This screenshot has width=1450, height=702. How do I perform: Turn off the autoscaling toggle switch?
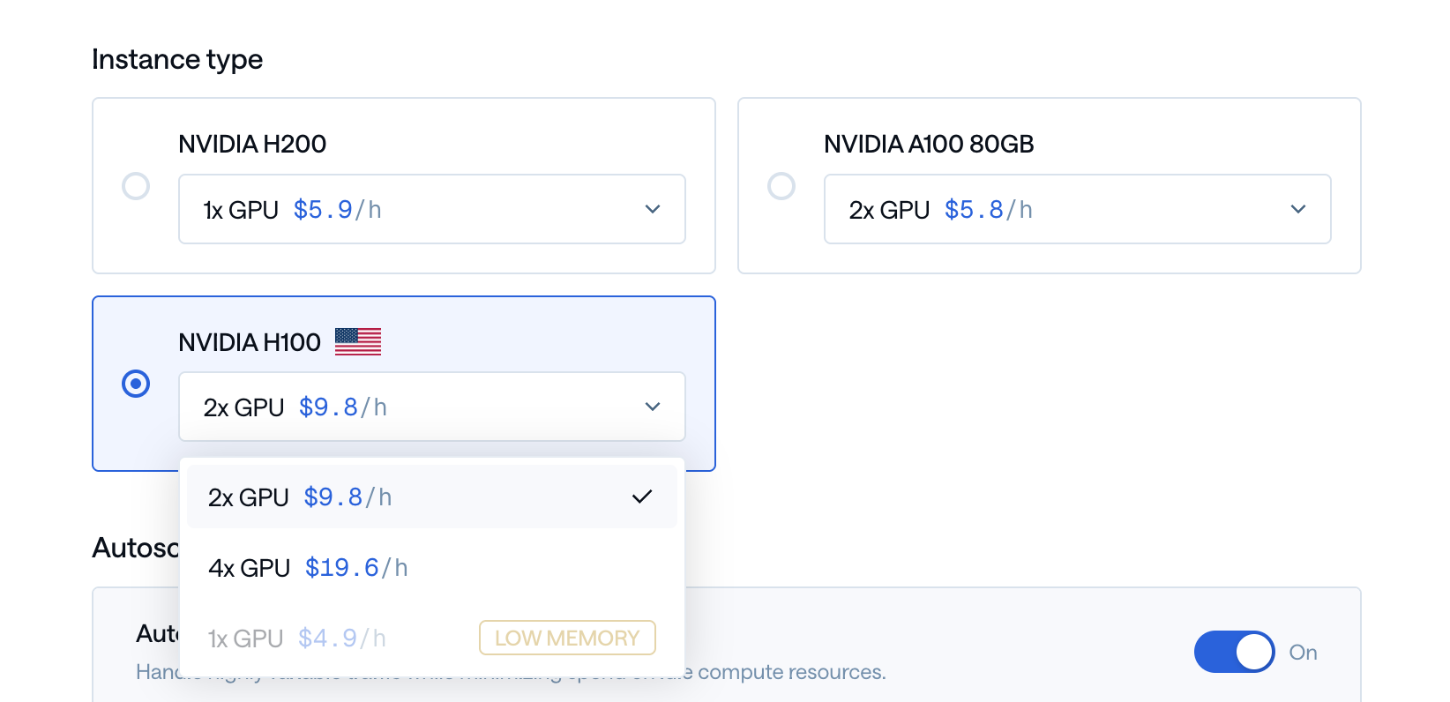(1234, 652)
